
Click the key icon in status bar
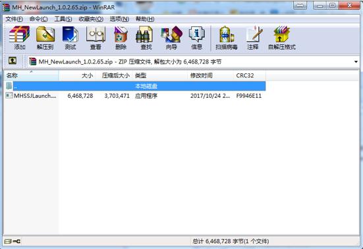(x=16, y=241)
